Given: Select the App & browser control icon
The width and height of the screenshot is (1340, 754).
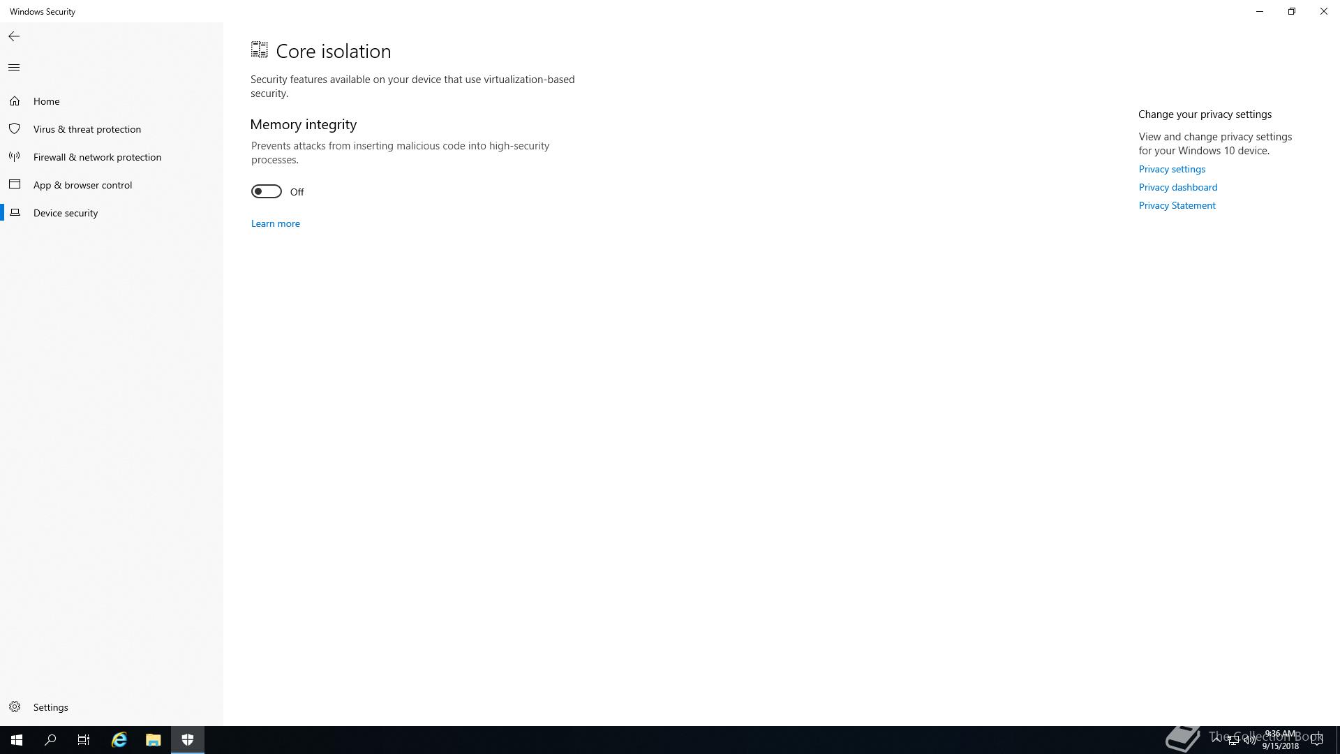Looking at the screenshot, I should pyautogui.click(x=15, y=185).
